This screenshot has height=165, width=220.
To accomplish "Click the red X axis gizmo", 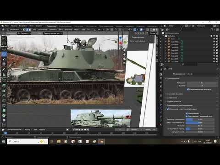I will [x=121, y=43].
